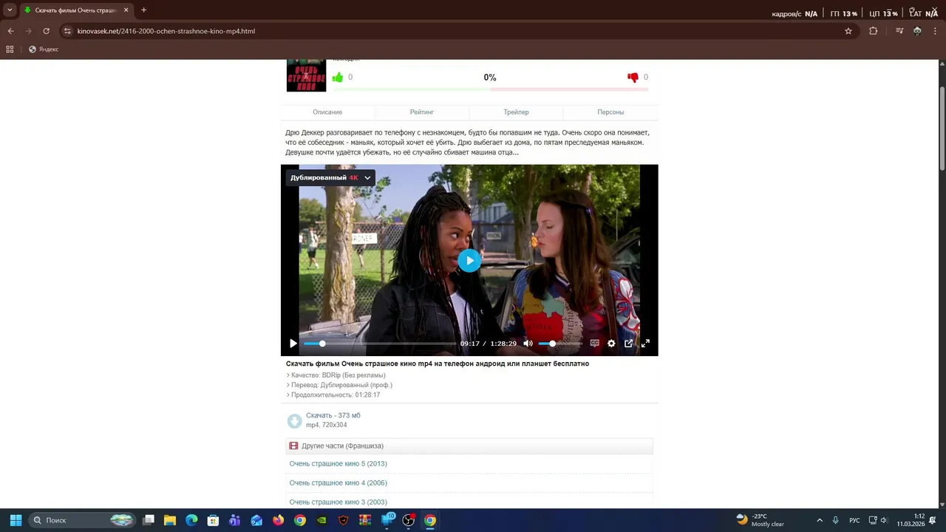Switch РУС input language
The height and width of the screenshot is (532, 946).
(854, 520)
